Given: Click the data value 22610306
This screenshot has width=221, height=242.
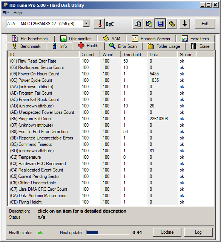Looking at the screenshot, I should coord(159,119).
